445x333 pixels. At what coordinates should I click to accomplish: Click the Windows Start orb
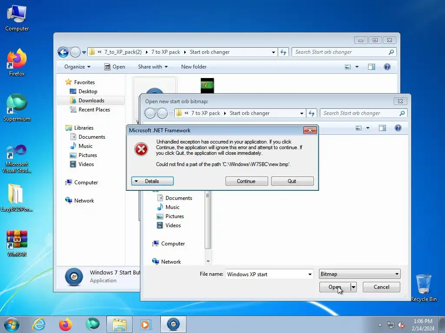point(11,324)
